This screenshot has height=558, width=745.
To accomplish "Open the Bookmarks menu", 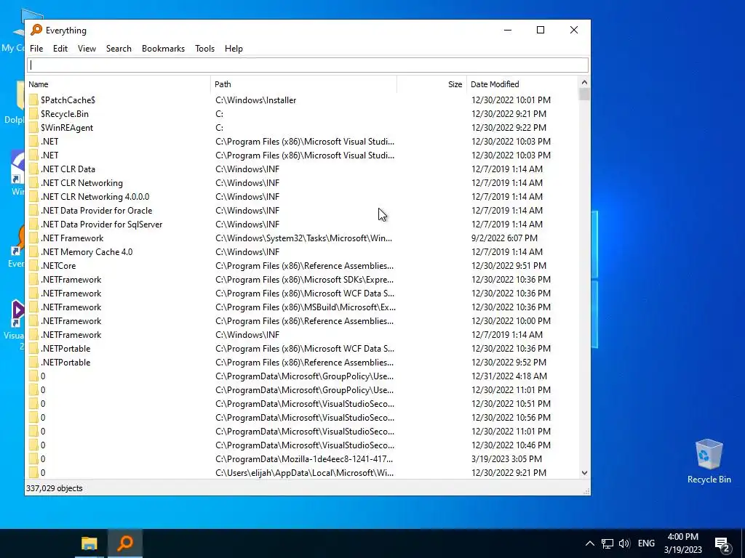I will tap(163, 49).
